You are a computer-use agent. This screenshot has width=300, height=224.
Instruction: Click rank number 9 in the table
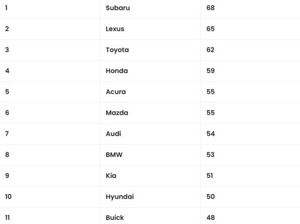click(7, 176)
